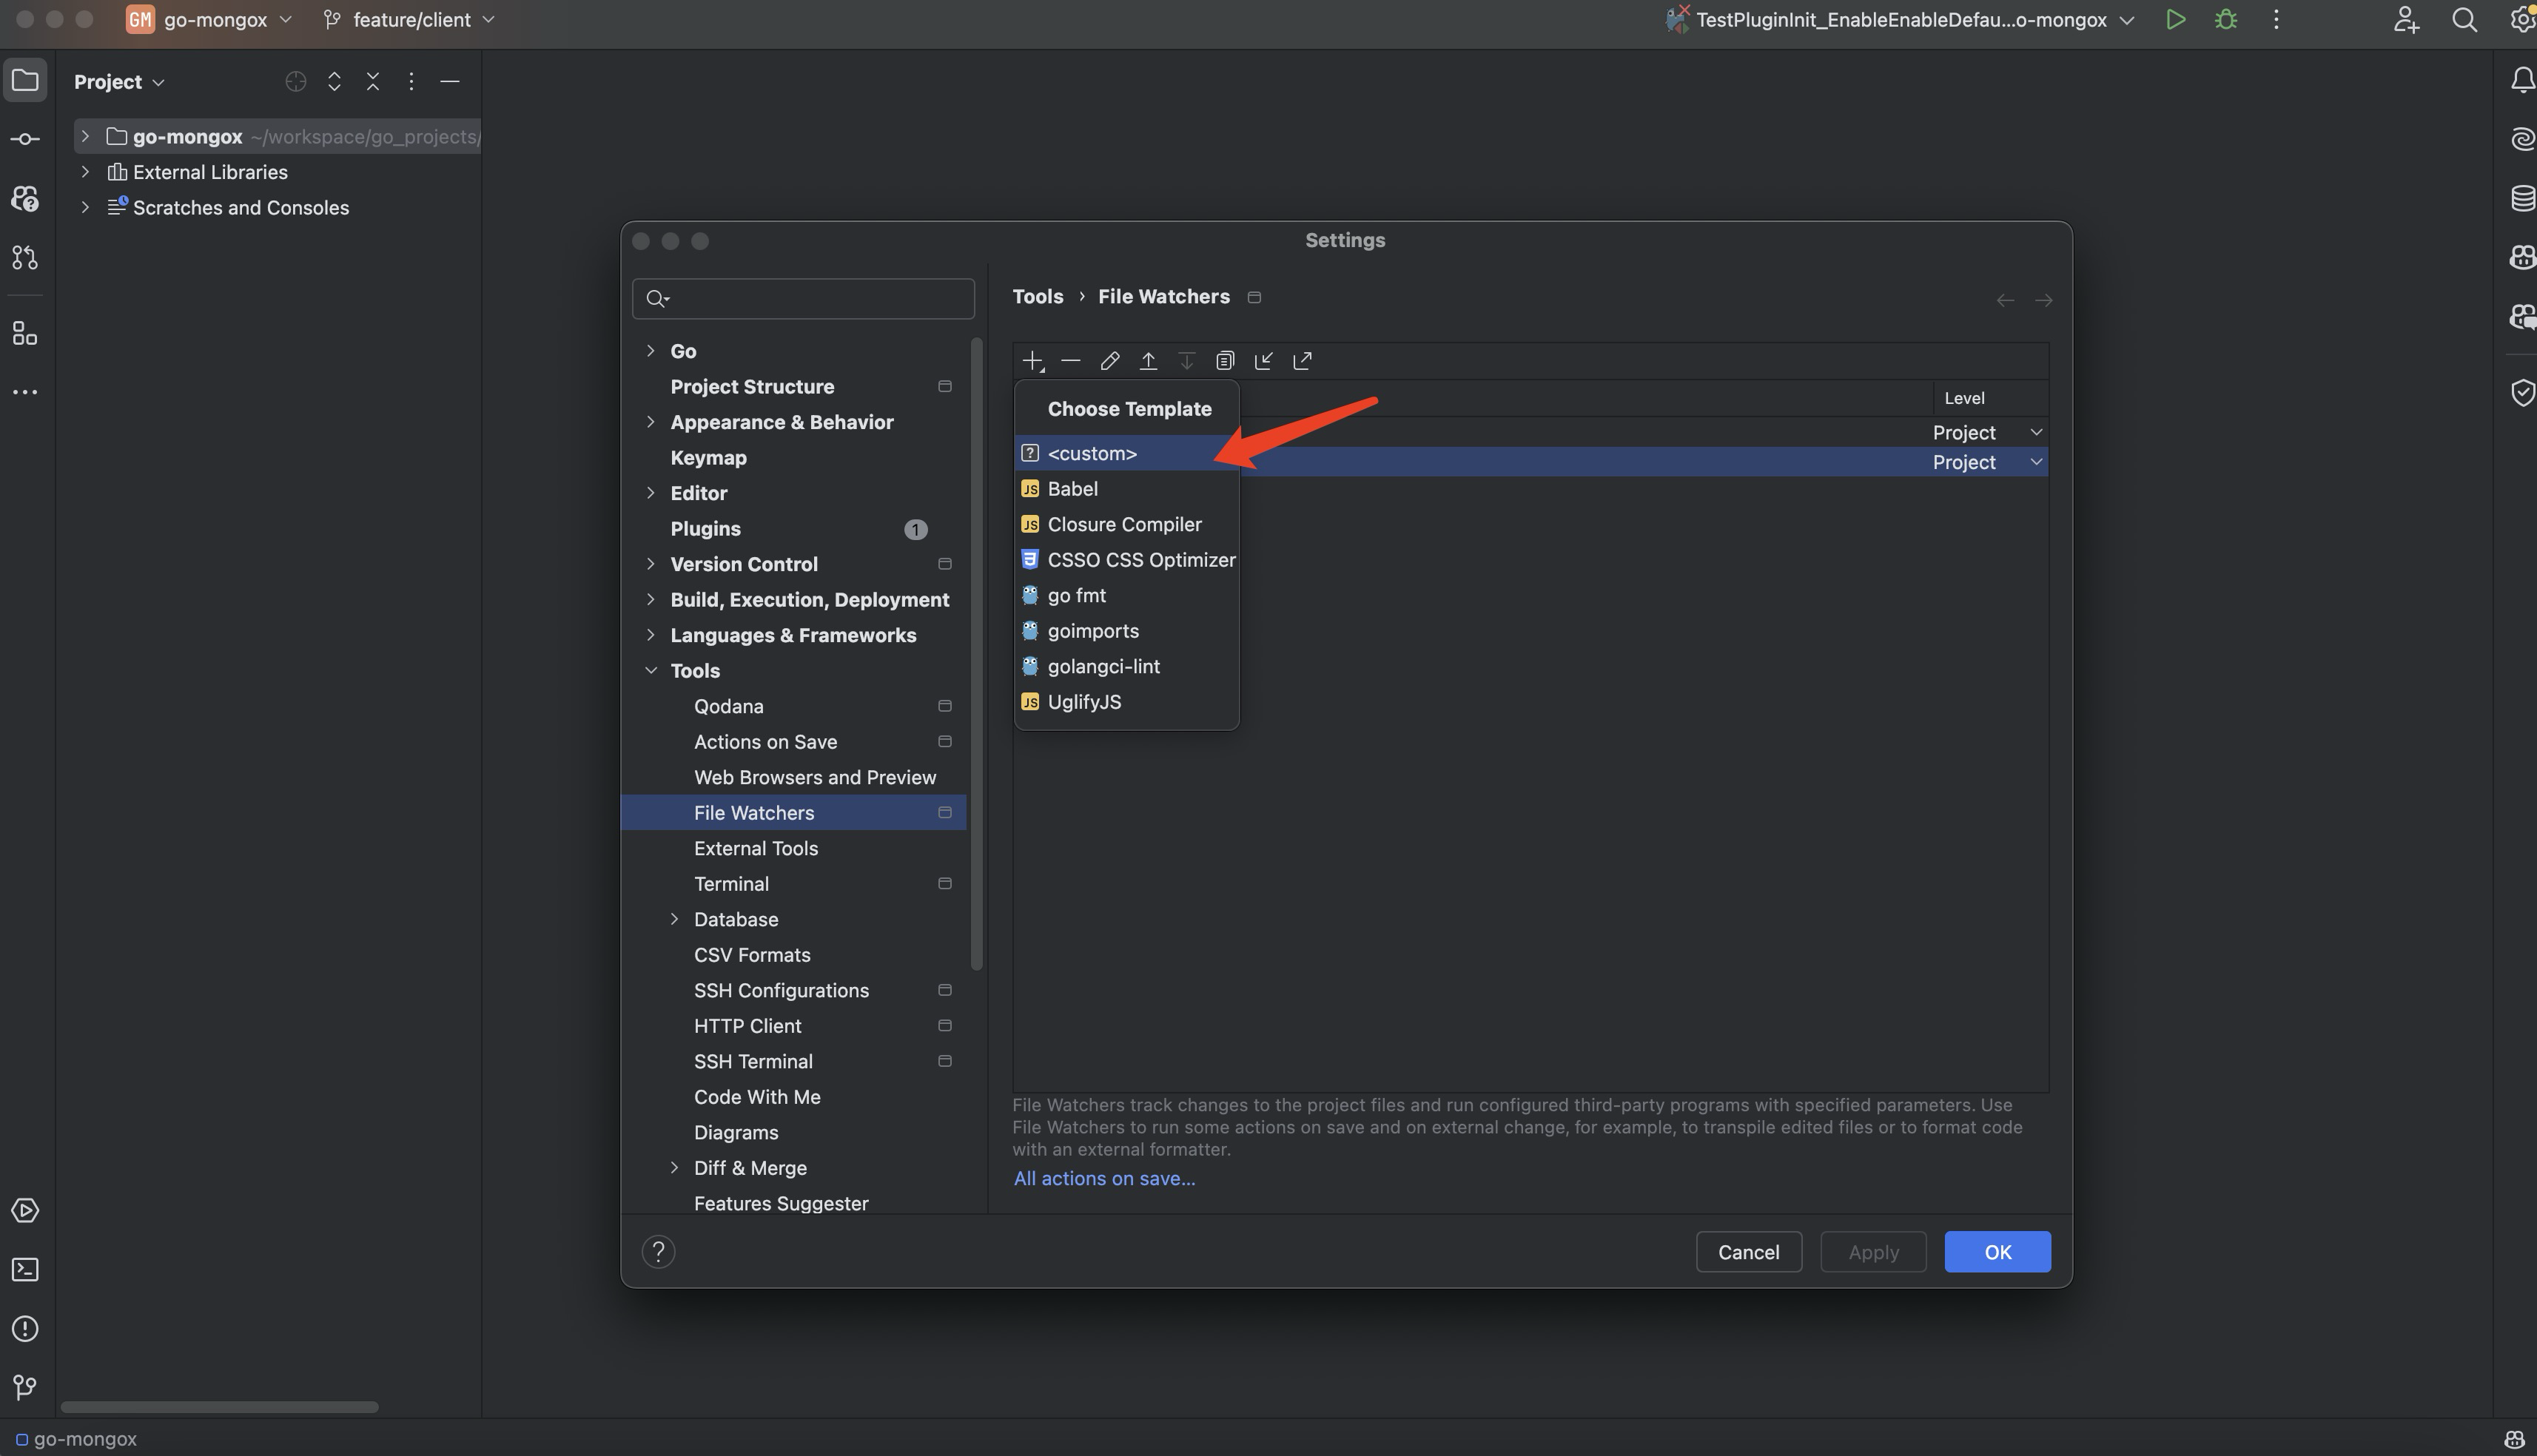
Task: Expand the feature/client branch switcher
Action: tap(489, 19)
